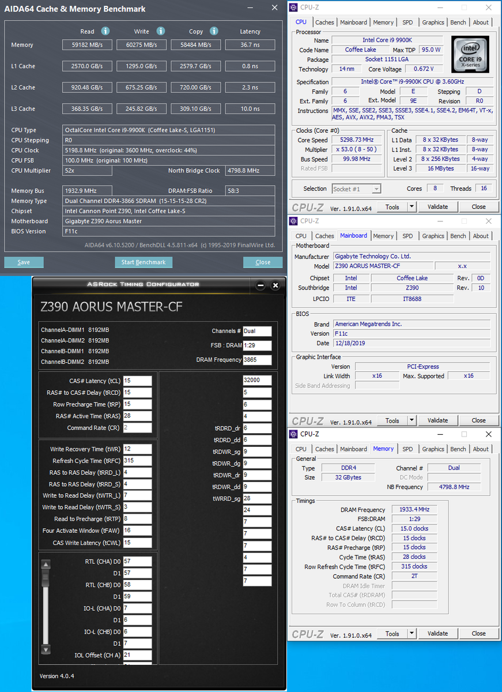Image resolution: width=502 pixels, height=692 pixels.
Task: Click the Refresh Cycle Time (tRFC) field
Action: pyautogui.click(x=137, y=461)
